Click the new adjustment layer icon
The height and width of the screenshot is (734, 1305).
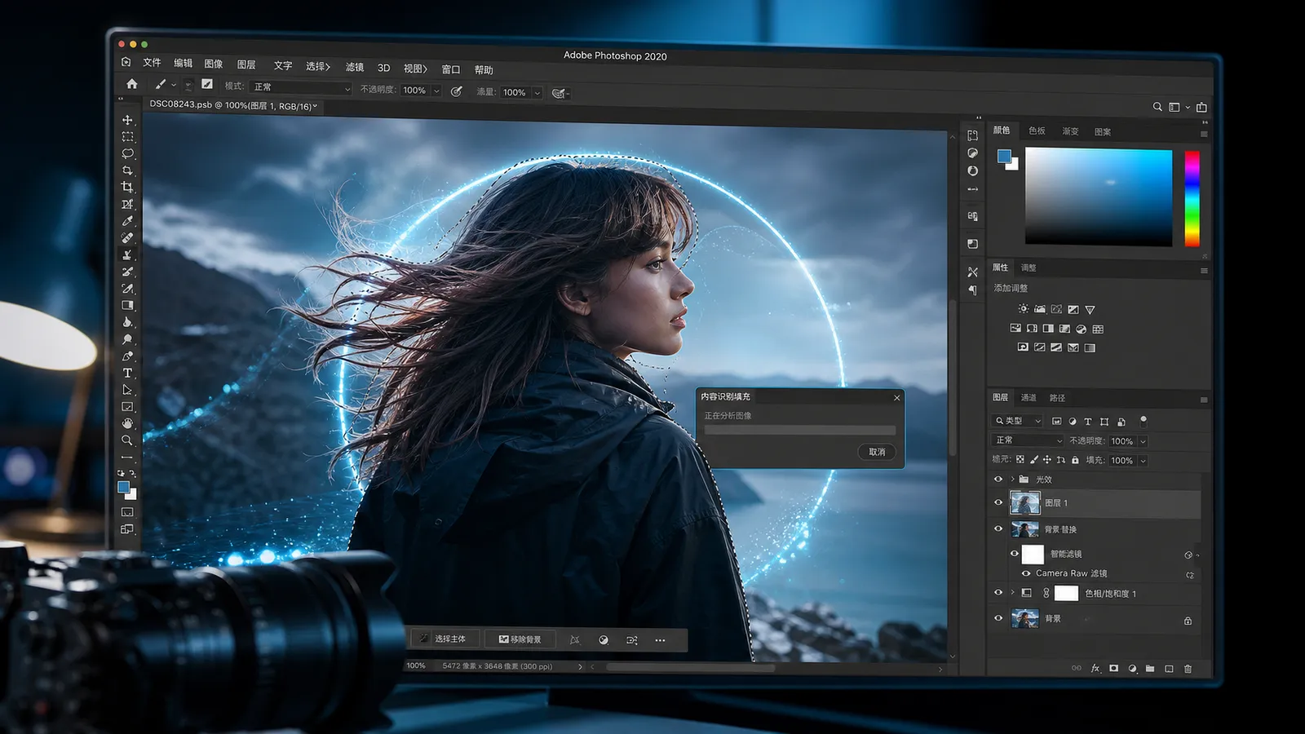tap(1132, 669)
